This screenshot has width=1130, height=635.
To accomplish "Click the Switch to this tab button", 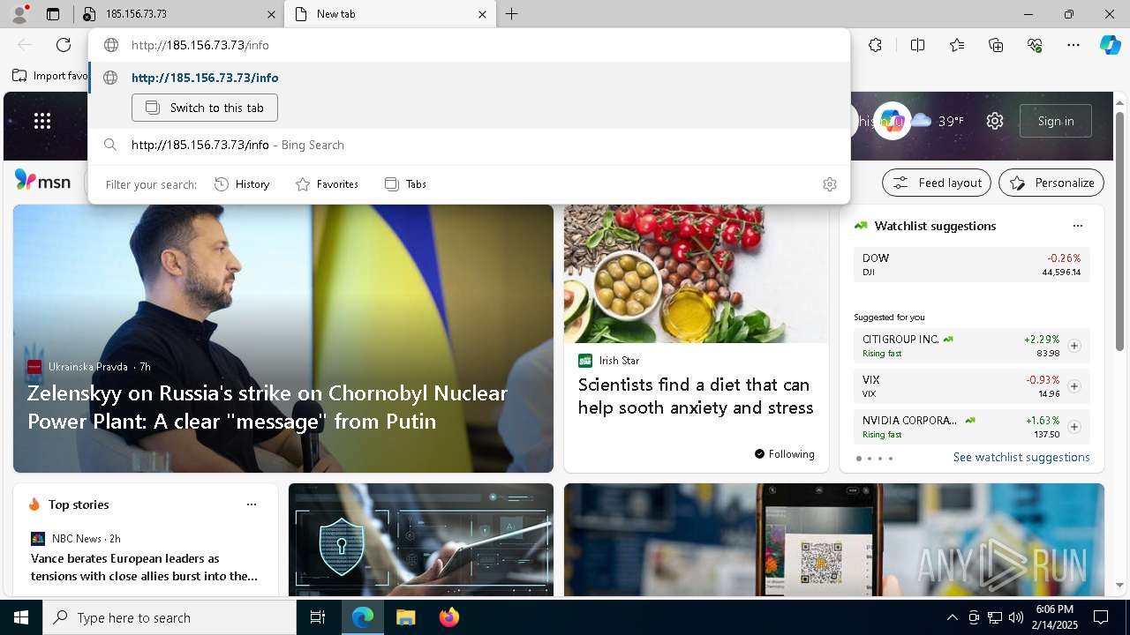I will click(x=205, y=108).
